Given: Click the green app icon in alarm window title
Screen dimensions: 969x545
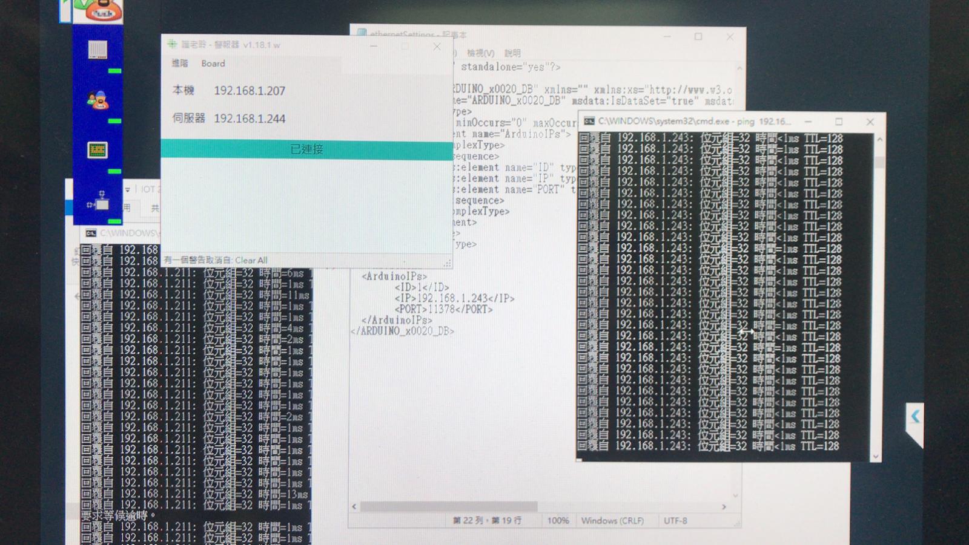Looking at the screenshot, I should tap(172, 44).
